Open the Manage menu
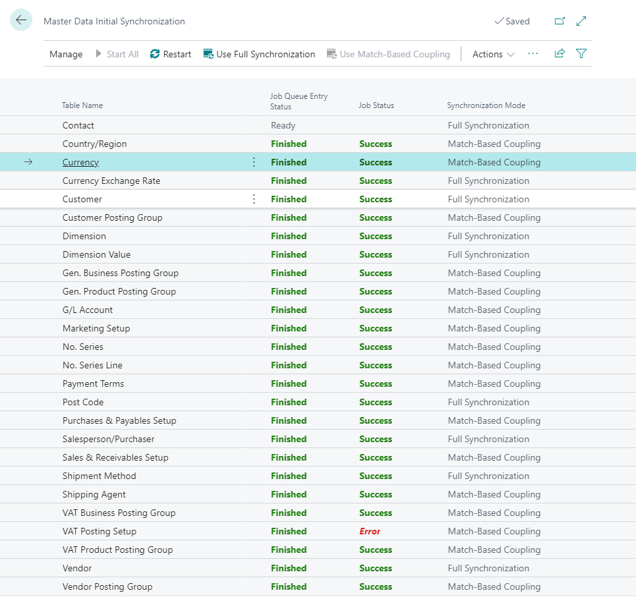Screen dimensions: 636x597 click(66, 54)
